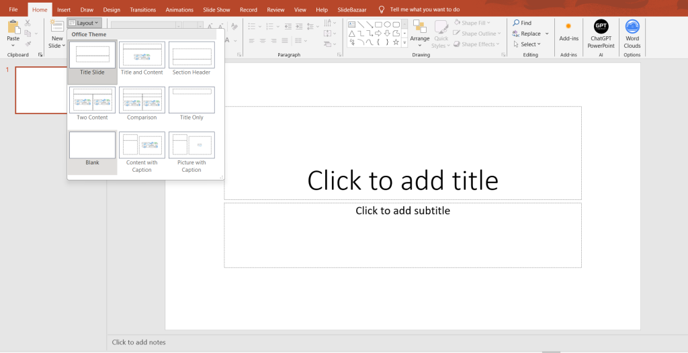Open the Clipboard dialog launcher
The height and width of the screenshot is (353, 688).
tap(40, 55)
